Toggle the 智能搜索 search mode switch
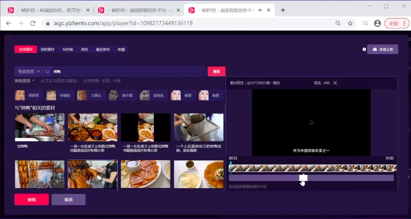 click(38, 71)
